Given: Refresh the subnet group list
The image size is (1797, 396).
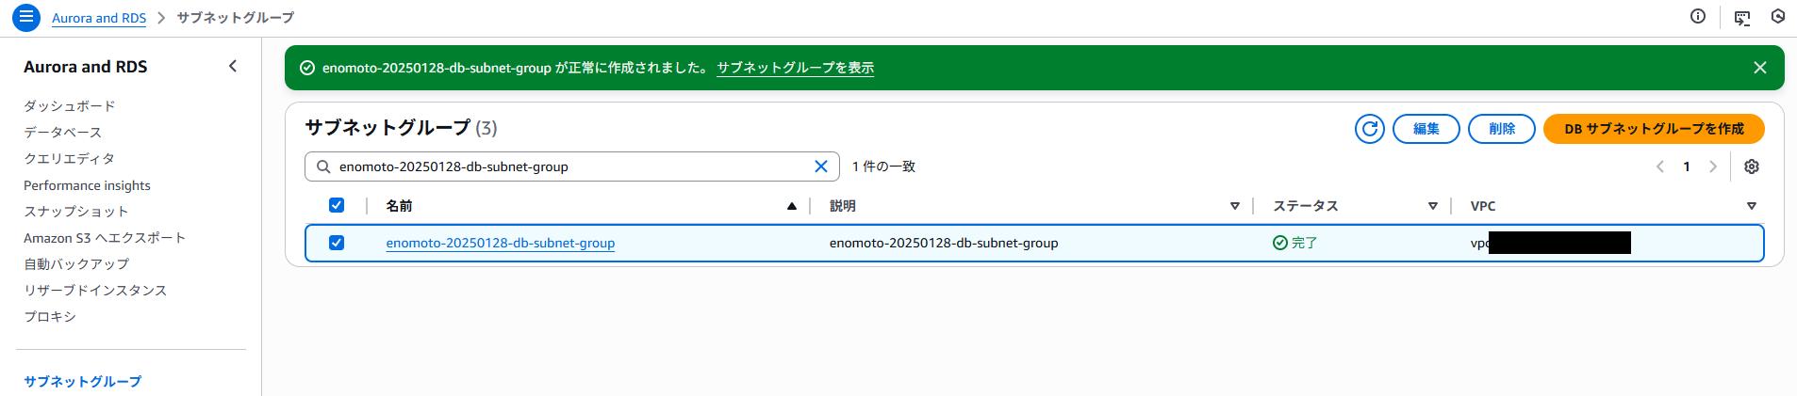Looking at the screenshot, I should 1370,129.
